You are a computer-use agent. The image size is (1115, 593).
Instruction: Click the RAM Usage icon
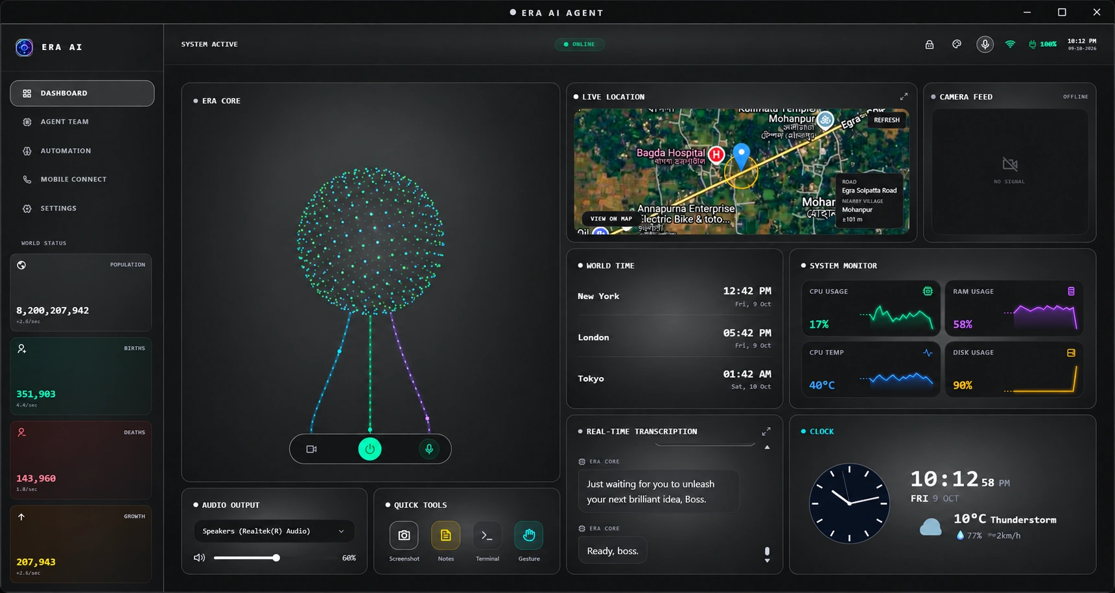pos(1071,291)
